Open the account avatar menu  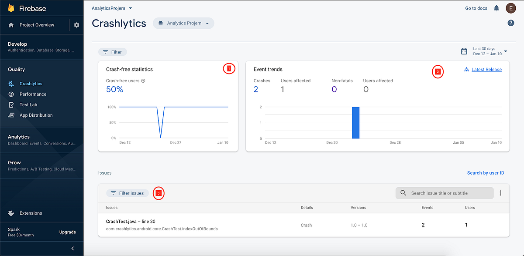tap(510, 8)
